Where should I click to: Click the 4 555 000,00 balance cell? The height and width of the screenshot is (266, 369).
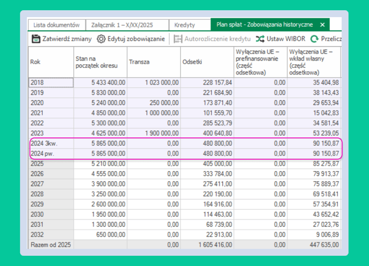pyautogui.click(x=100, y=174)
